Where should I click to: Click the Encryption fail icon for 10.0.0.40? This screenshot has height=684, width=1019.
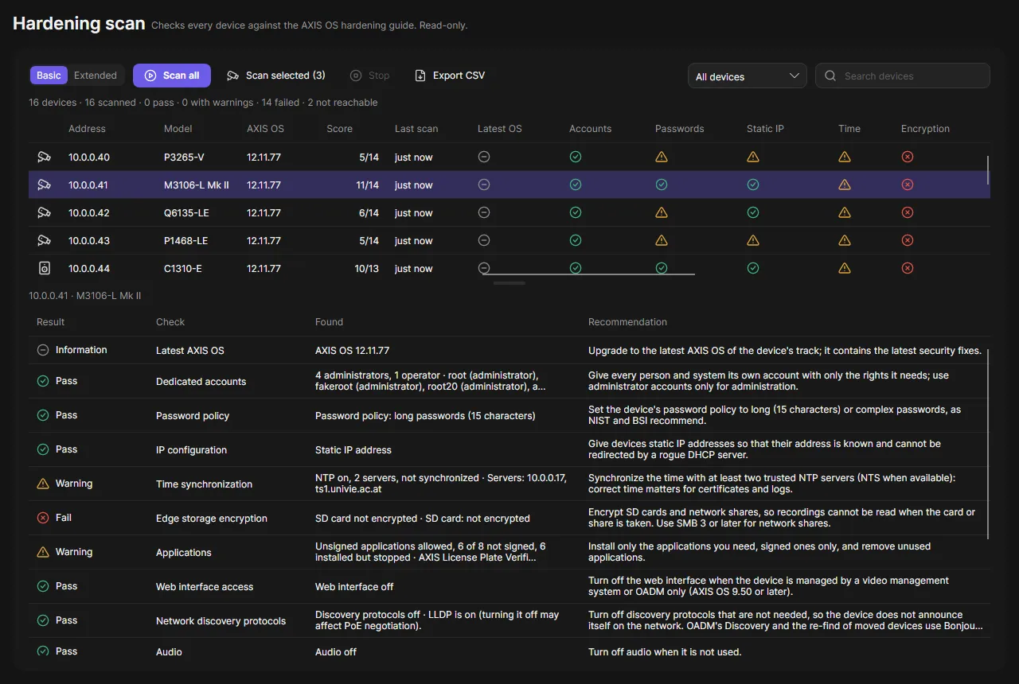[x=907, y=157]
